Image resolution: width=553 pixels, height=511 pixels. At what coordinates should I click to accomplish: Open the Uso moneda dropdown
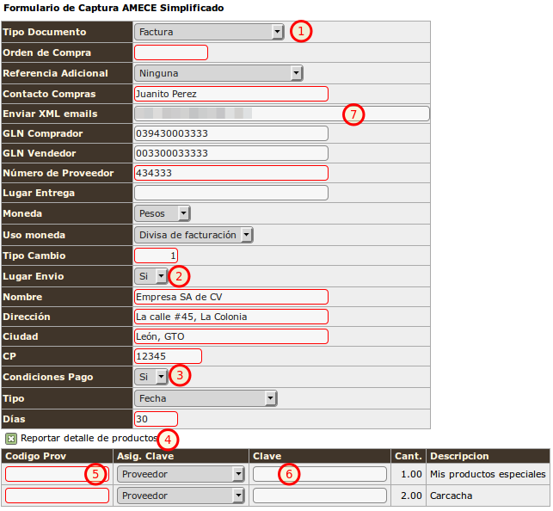click(x=194, y=235)
